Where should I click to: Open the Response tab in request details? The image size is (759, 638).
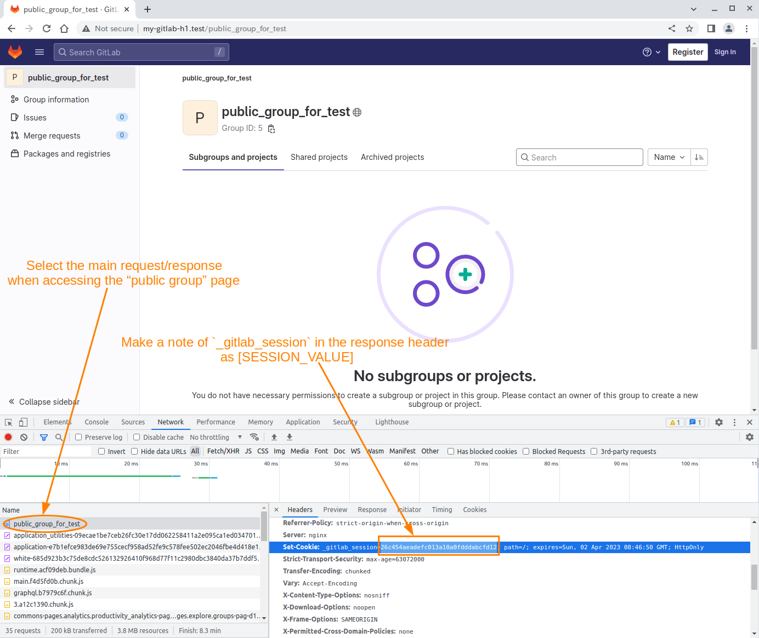point(372,510)
